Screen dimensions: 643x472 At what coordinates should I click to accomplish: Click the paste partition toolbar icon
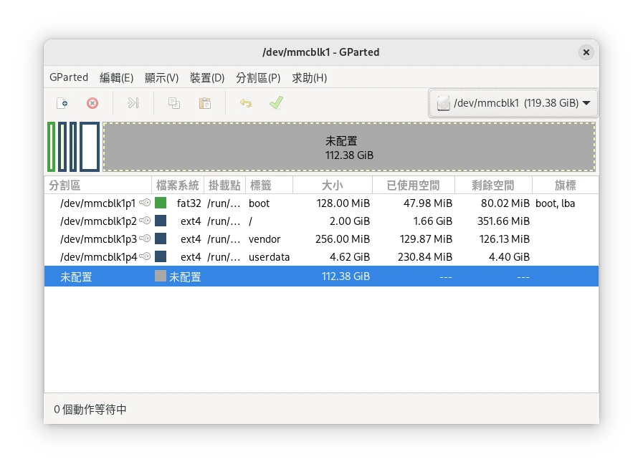tap(205, 103)
